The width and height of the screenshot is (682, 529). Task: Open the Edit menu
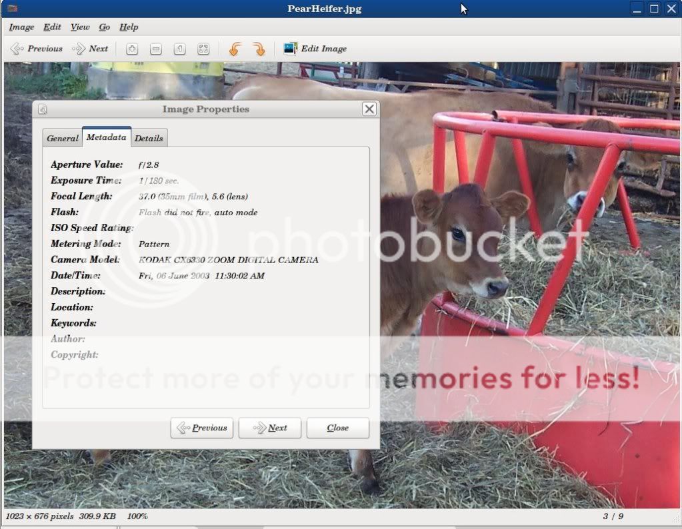click(x=52, y=27)
